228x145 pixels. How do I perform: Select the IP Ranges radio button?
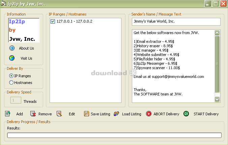coord(11,76)
